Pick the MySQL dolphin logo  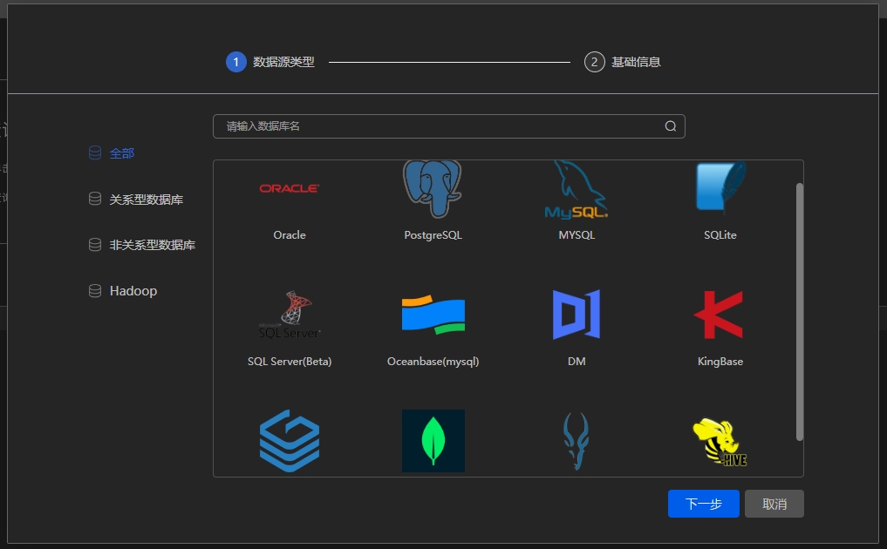point(577,189)
